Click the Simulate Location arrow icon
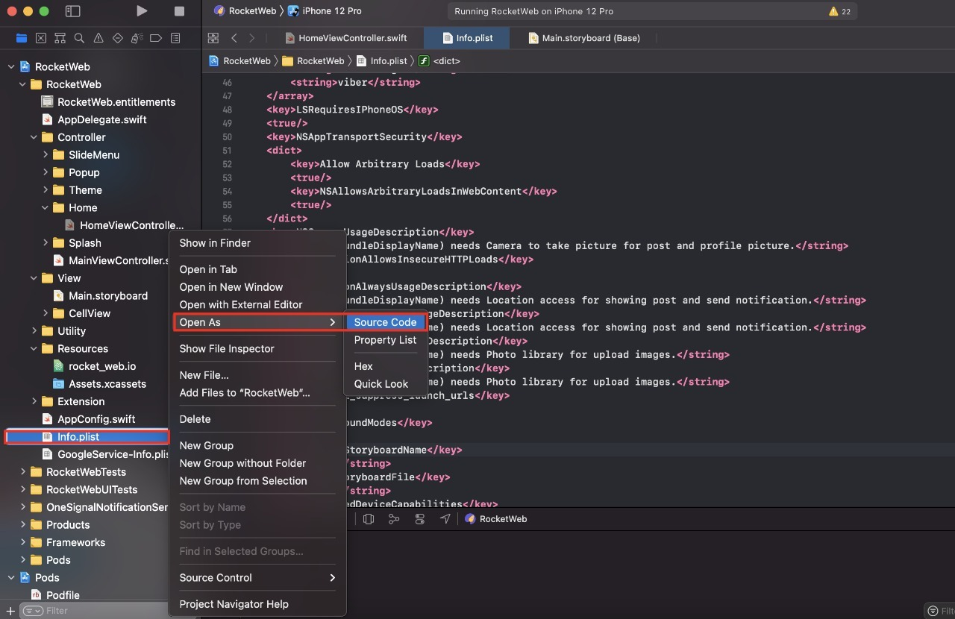 tap(445, 519)
